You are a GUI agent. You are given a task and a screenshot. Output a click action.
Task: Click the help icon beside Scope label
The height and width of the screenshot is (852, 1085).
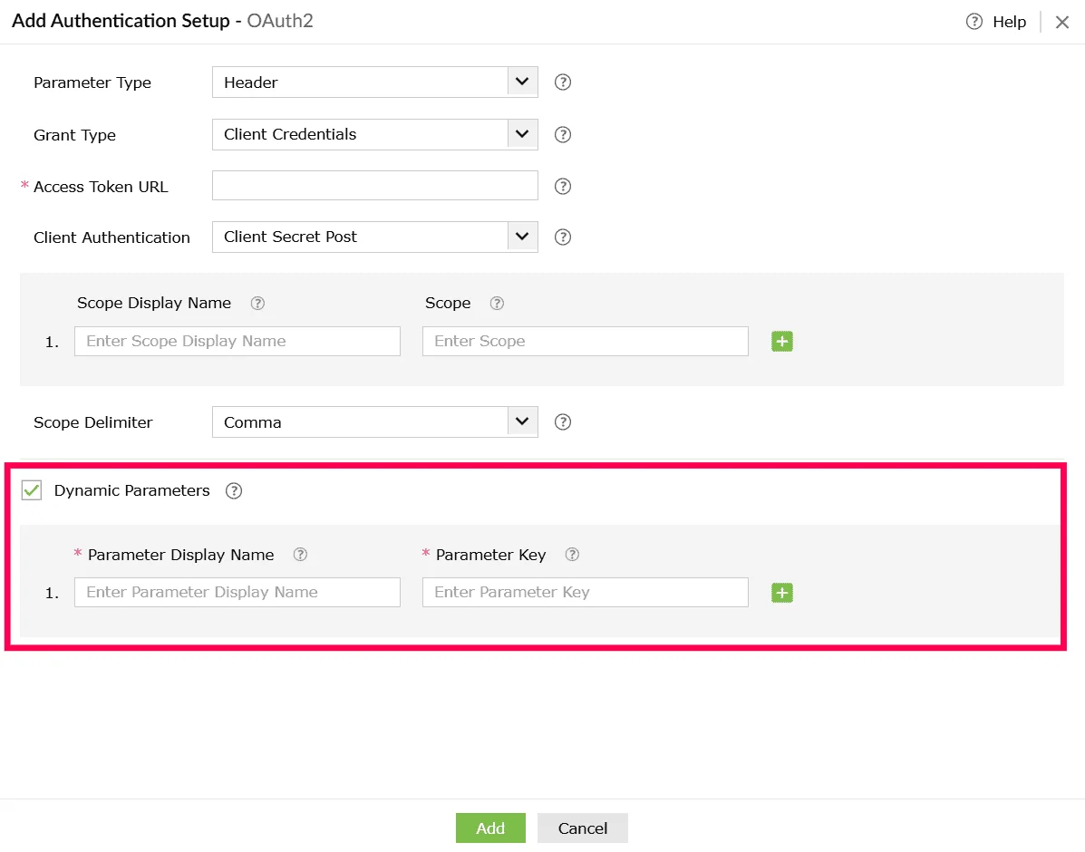pos(497,303)
